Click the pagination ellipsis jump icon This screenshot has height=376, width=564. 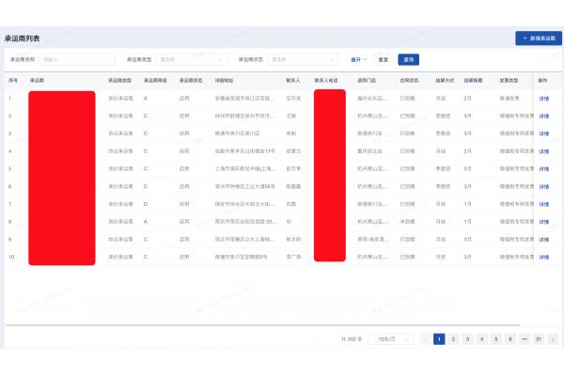click(524, 338)
